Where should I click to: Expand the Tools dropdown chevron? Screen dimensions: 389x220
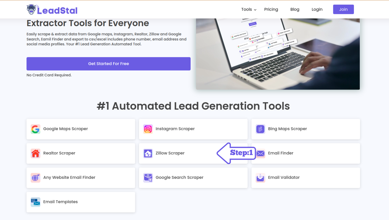255,10
